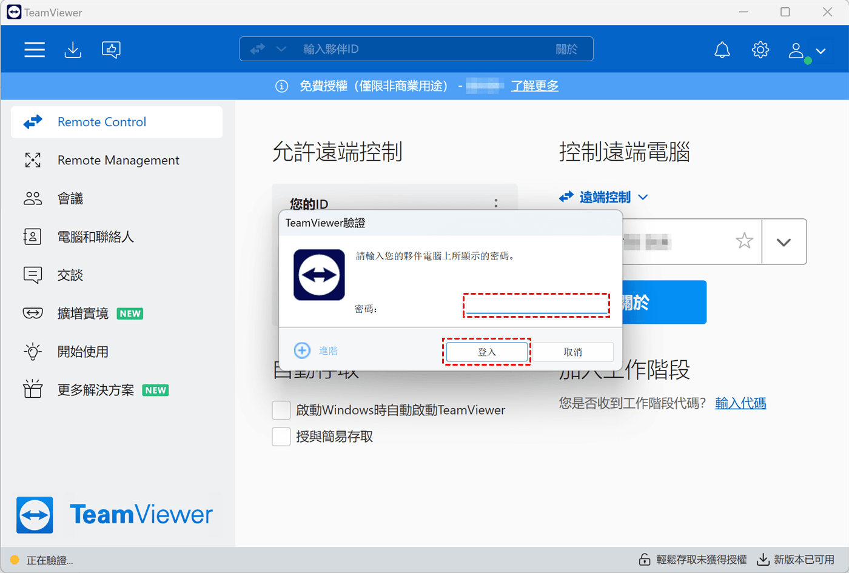849x573 pixels.
Task: Open 更多解決方案 in the sidebar
Action: tap(117, 390)
